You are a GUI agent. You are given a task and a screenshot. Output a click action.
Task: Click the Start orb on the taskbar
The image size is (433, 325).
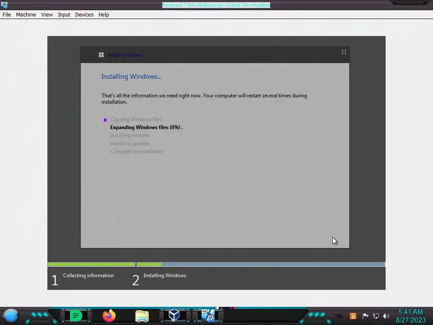tap(11, 316)
